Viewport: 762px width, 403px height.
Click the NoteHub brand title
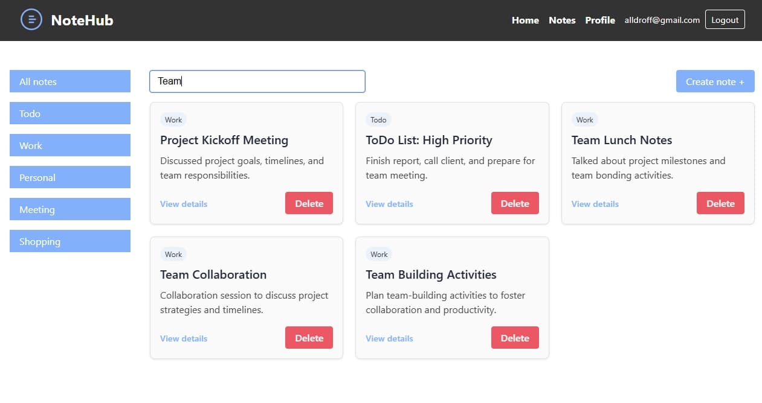coord(82,21)
